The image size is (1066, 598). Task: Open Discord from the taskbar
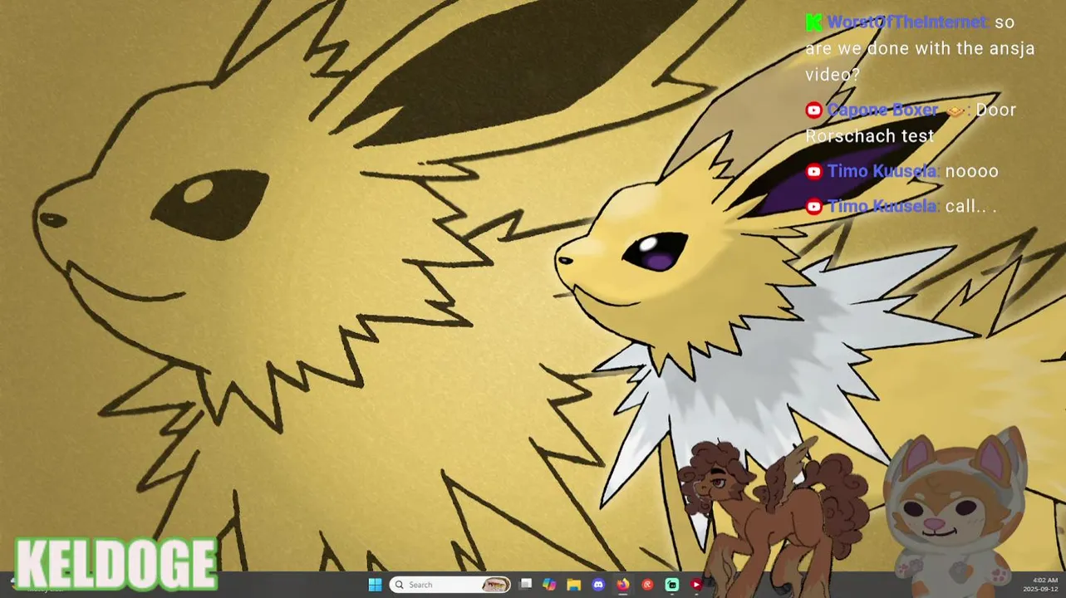point(598,585)
